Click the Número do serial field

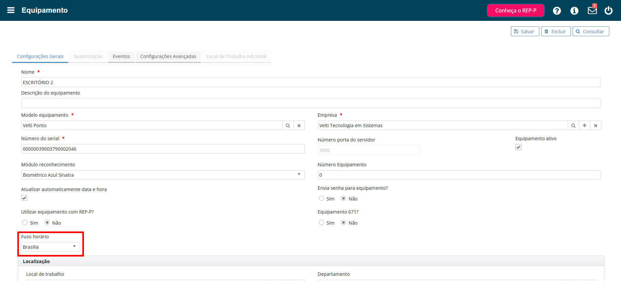click(163, 149)
